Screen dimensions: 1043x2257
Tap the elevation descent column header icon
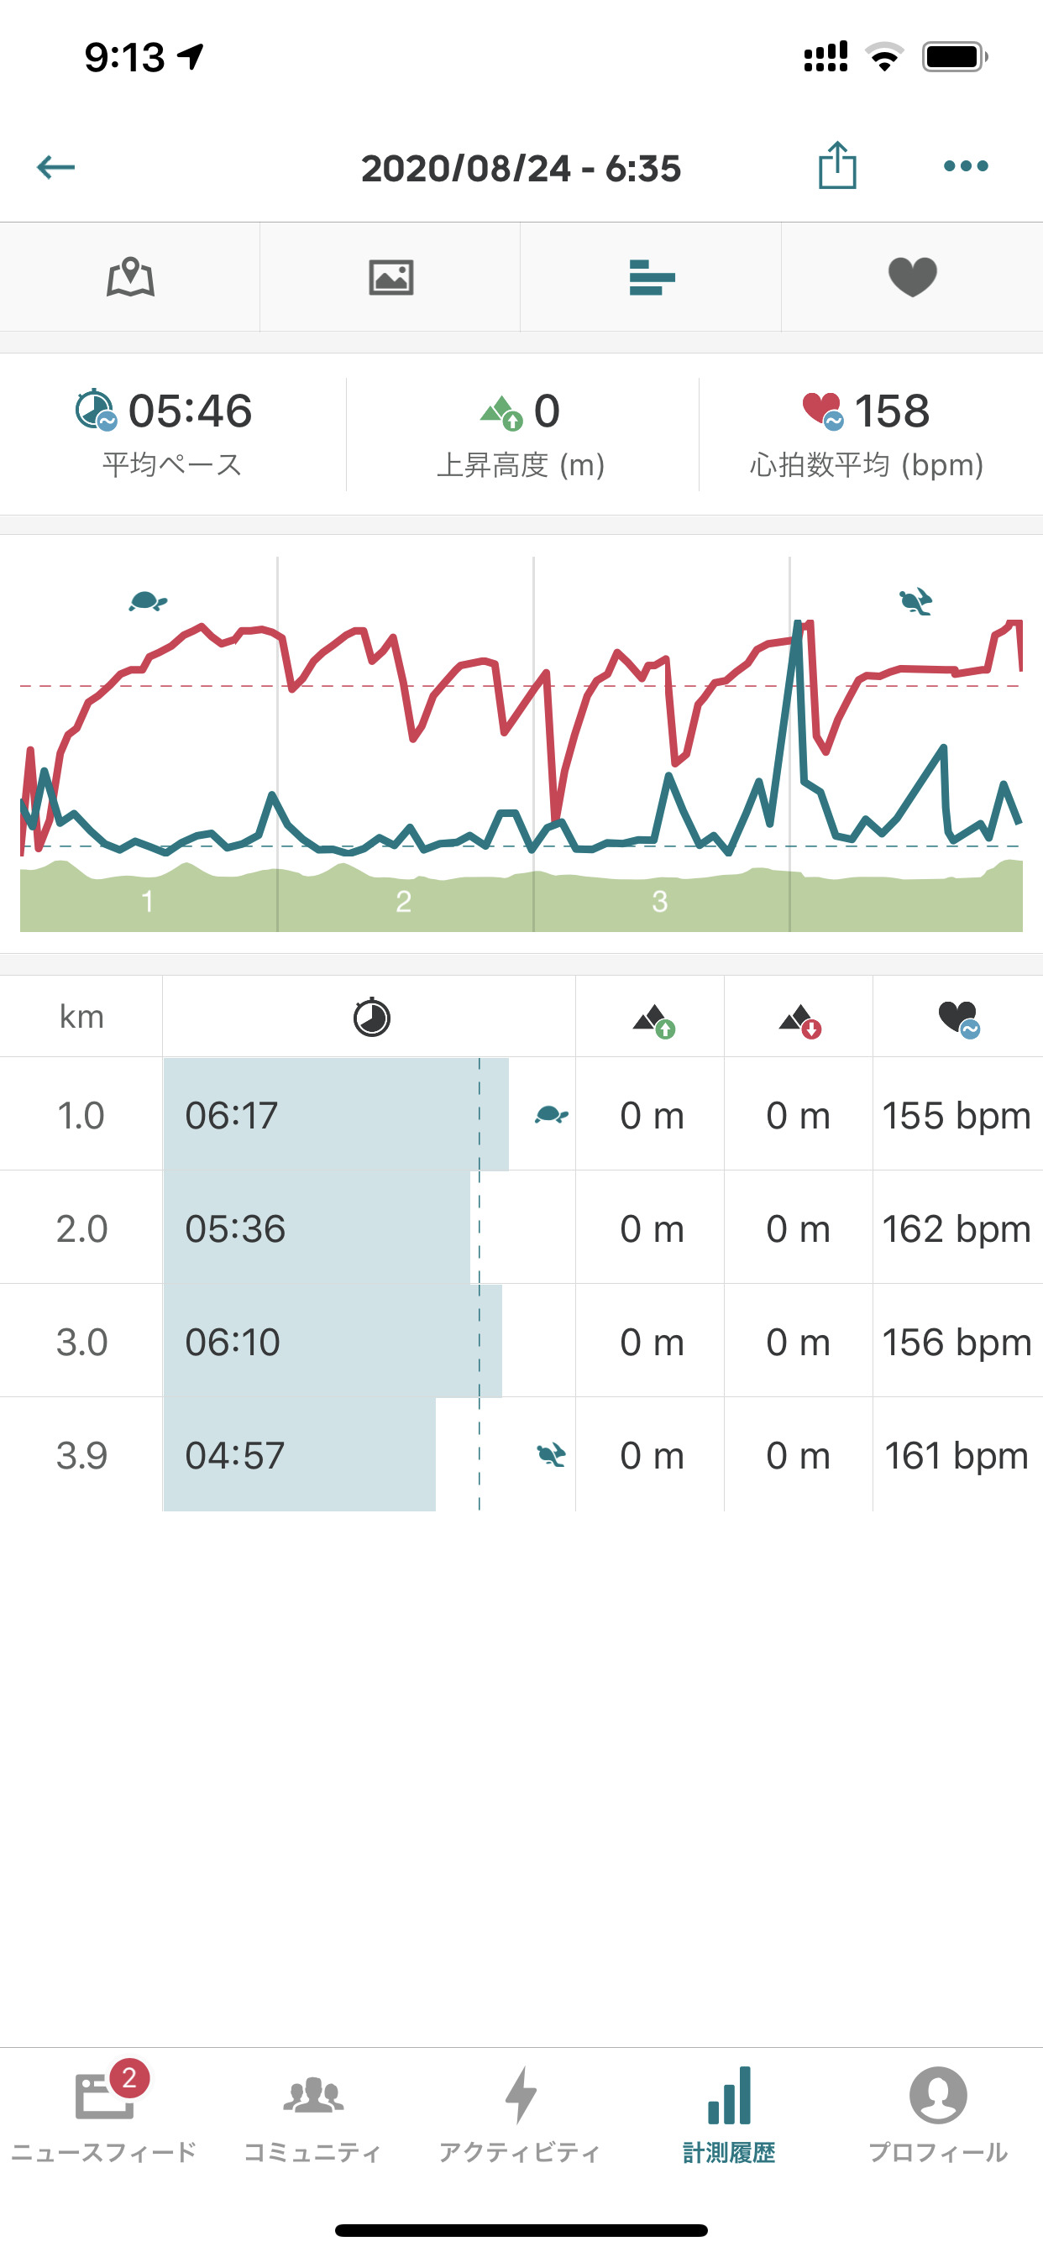pos(799,1019)
